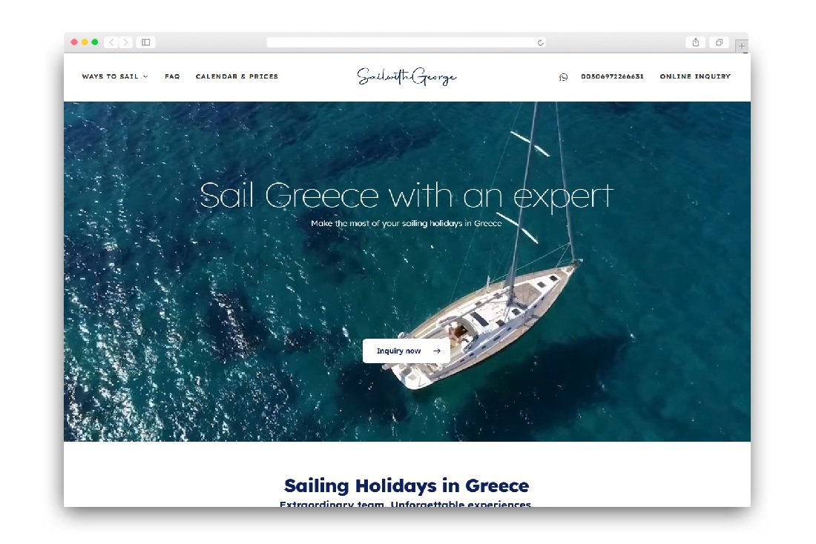Viewport: 816px width, 544px height.
Task: Open Calendar & Prices page
Action: pyautogui.click(x=237, y=76)
